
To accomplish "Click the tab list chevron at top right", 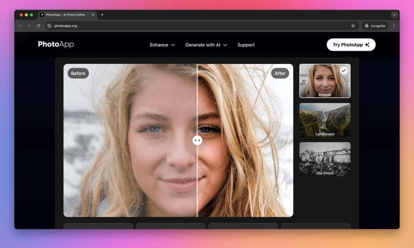I will pos(394,15).
